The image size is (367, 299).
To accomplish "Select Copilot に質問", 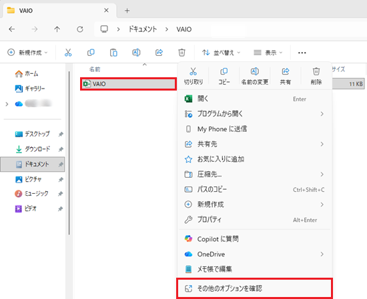I will pos(255,239).
